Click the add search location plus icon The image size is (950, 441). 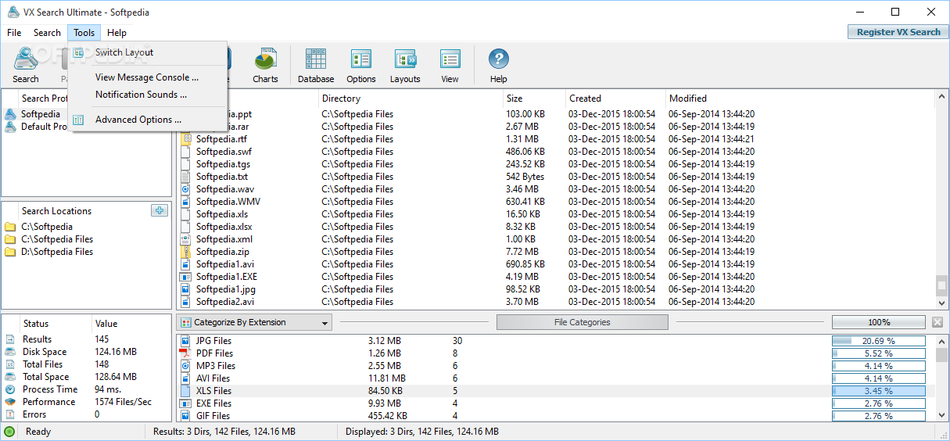(160, 210)
